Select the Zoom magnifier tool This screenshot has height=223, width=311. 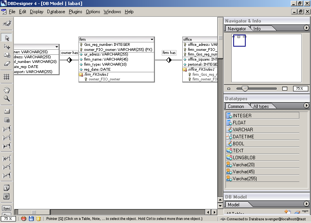[7, 99]
